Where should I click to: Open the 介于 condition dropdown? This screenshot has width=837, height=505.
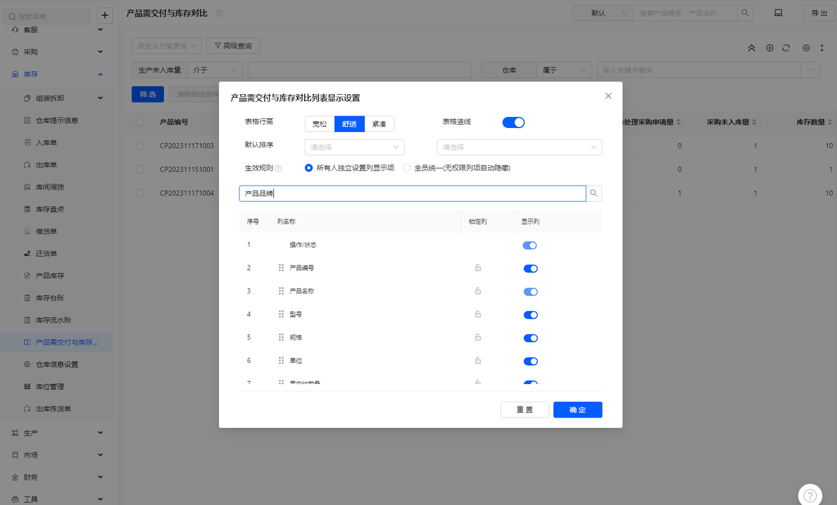[x=214, y=70]
